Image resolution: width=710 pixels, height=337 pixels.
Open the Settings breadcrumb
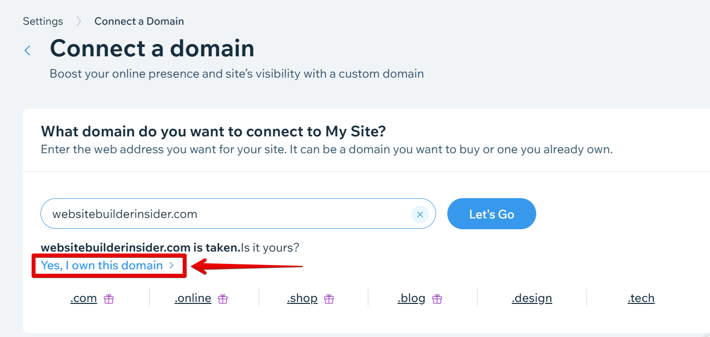click(43, 21)
